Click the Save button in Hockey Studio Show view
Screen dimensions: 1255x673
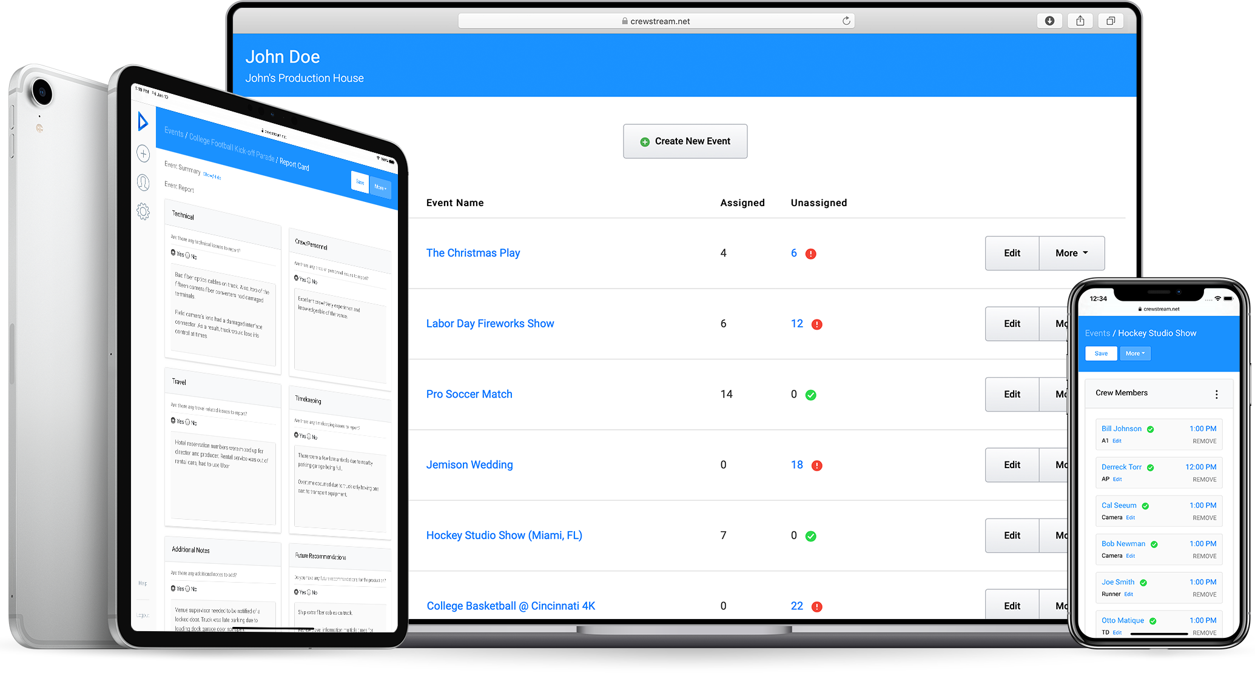pos(1102,353)
